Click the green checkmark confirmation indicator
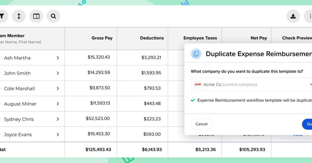Screen dimensions: 312x163 click(x=192, y=100)
